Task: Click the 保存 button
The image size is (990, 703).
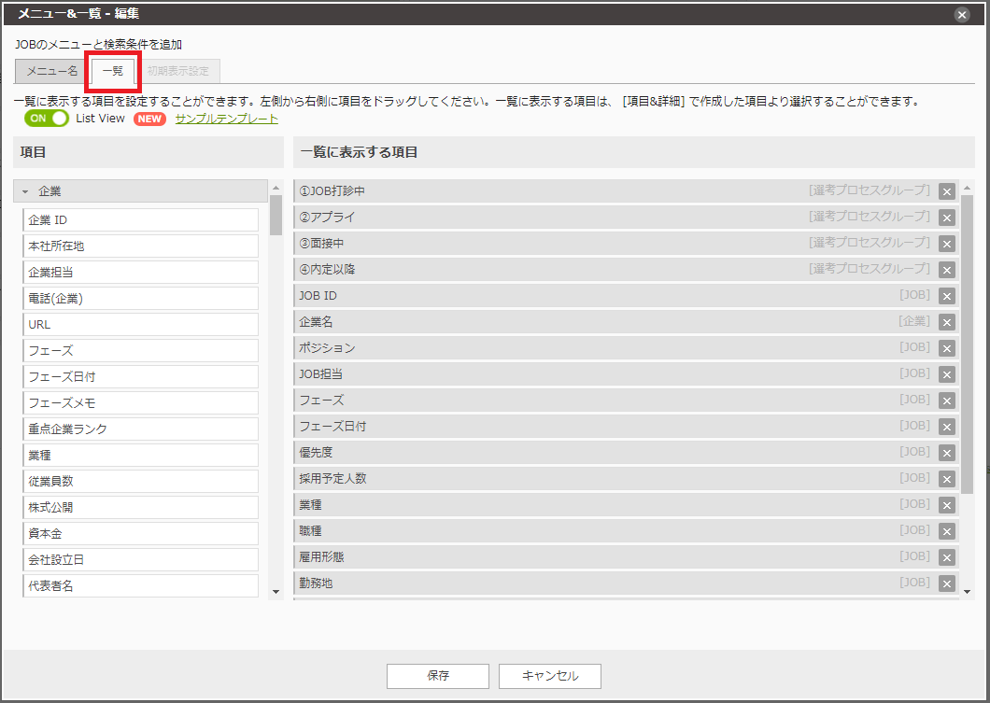Action: click(x=438, y=676)
